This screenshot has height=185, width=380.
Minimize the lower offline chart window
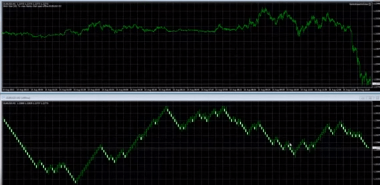[363, 98]
